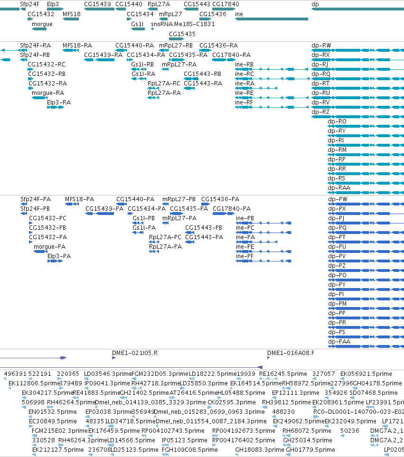Click transcript MFS18-RA
This screenshot has width=404, height=457.
(x=77, y=46)
